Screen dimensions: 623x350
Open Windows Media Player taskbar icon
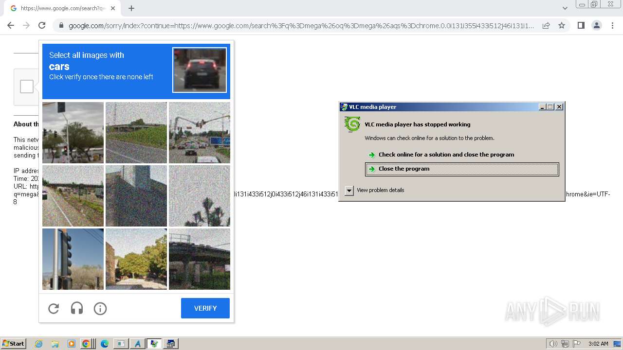coord(72,344)
